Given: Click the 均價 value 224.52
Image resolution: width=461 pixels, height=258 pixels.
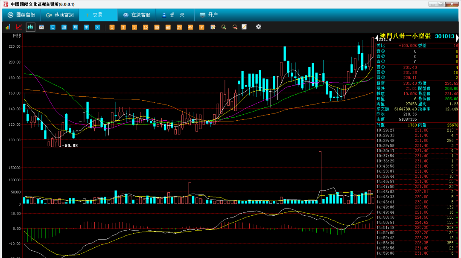Looking at the screenshot, I should coord(451,84).
